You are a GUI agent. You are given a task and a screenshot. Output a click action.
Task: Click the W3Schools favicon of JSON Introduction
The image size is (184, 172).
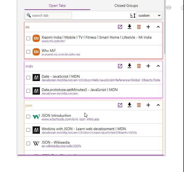[36, 117]
